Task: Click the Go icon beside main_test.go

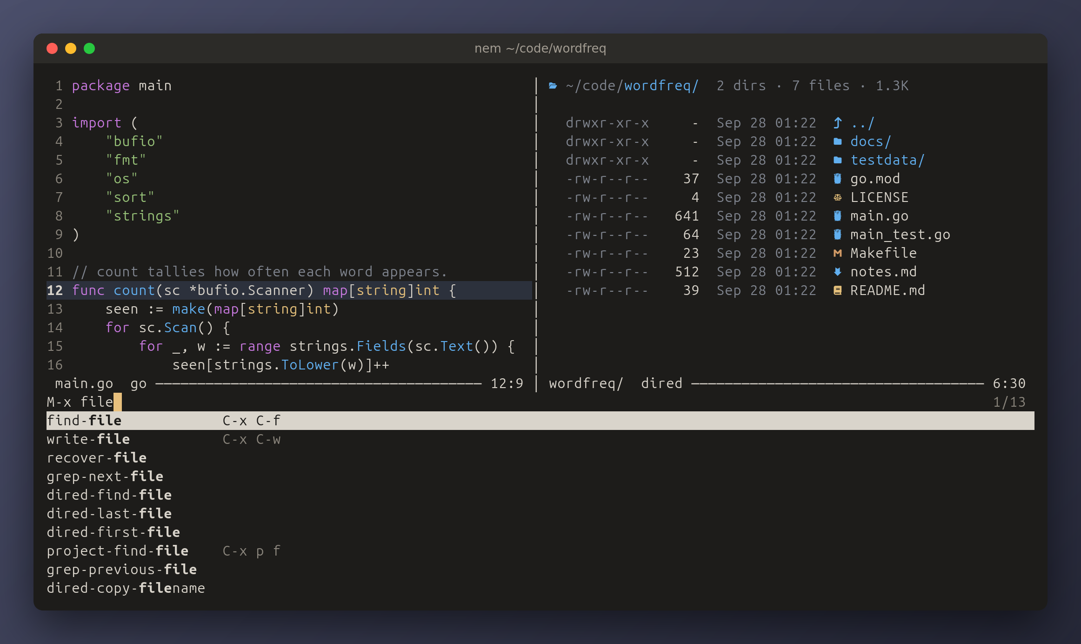Action: (838, 235)
